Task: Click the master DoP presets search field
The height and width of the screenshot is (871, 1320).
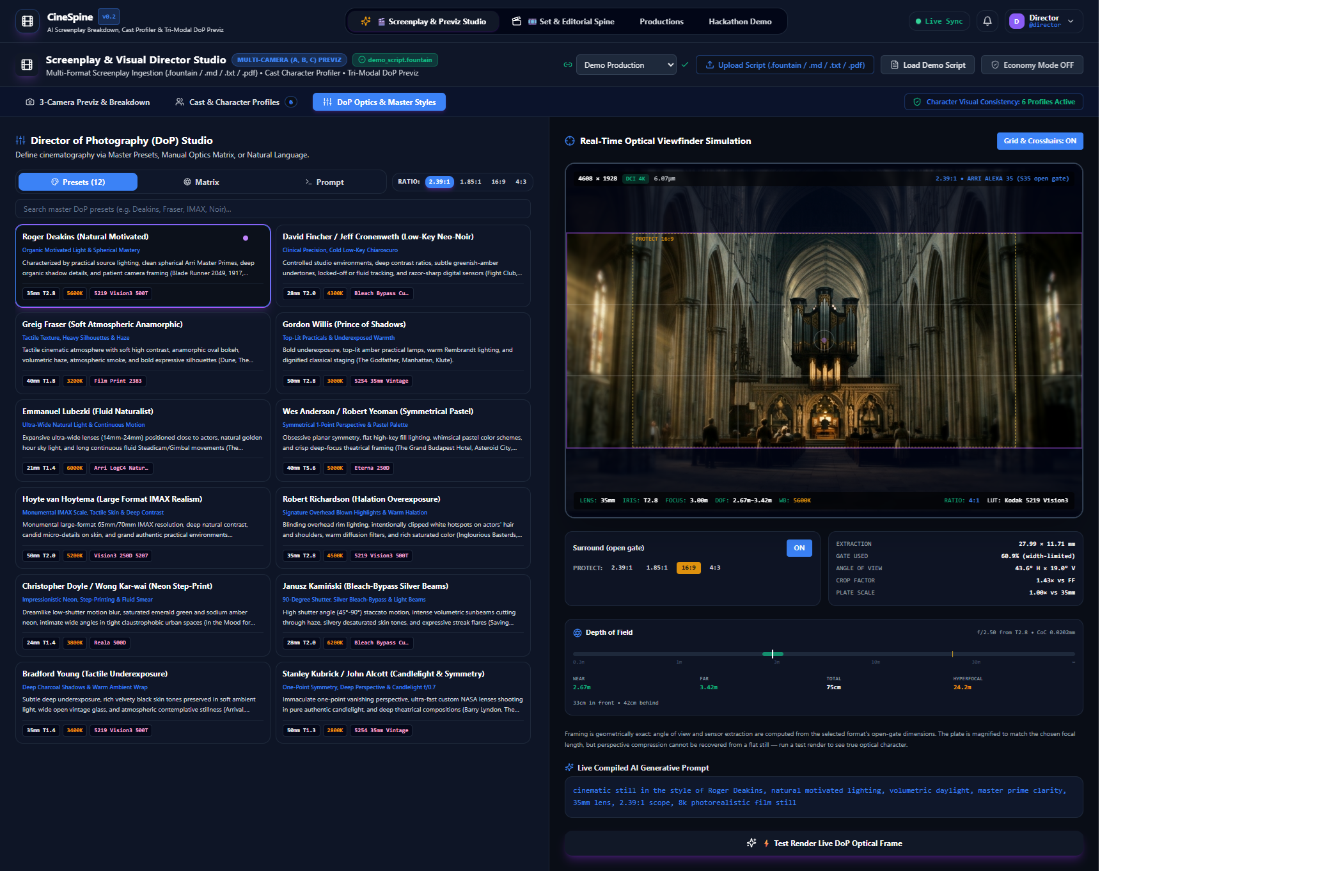Action: tap(273, 209)
